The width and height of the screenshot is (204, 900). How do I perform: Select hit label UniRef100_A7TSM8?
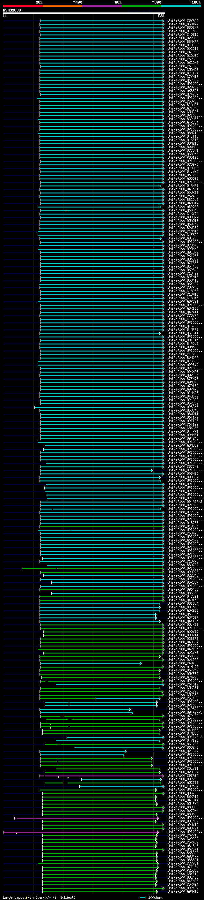pyautogui.click(x=183, y=108)
